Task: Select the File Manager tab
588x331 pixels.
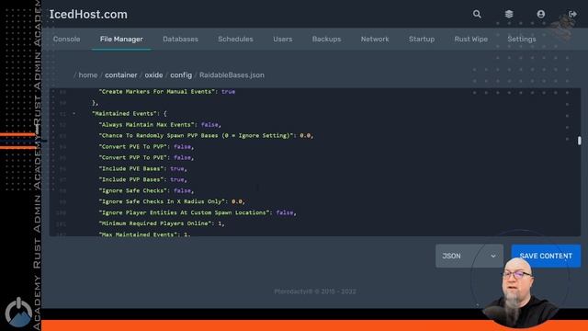Action: click(121, 39)
